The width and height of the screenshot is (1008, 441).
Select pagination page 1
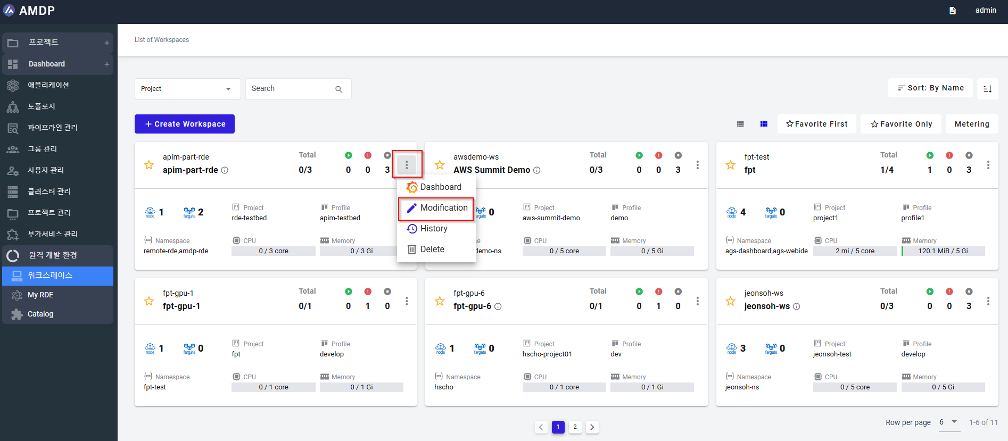pyautogui.click(x=558, y=427)
